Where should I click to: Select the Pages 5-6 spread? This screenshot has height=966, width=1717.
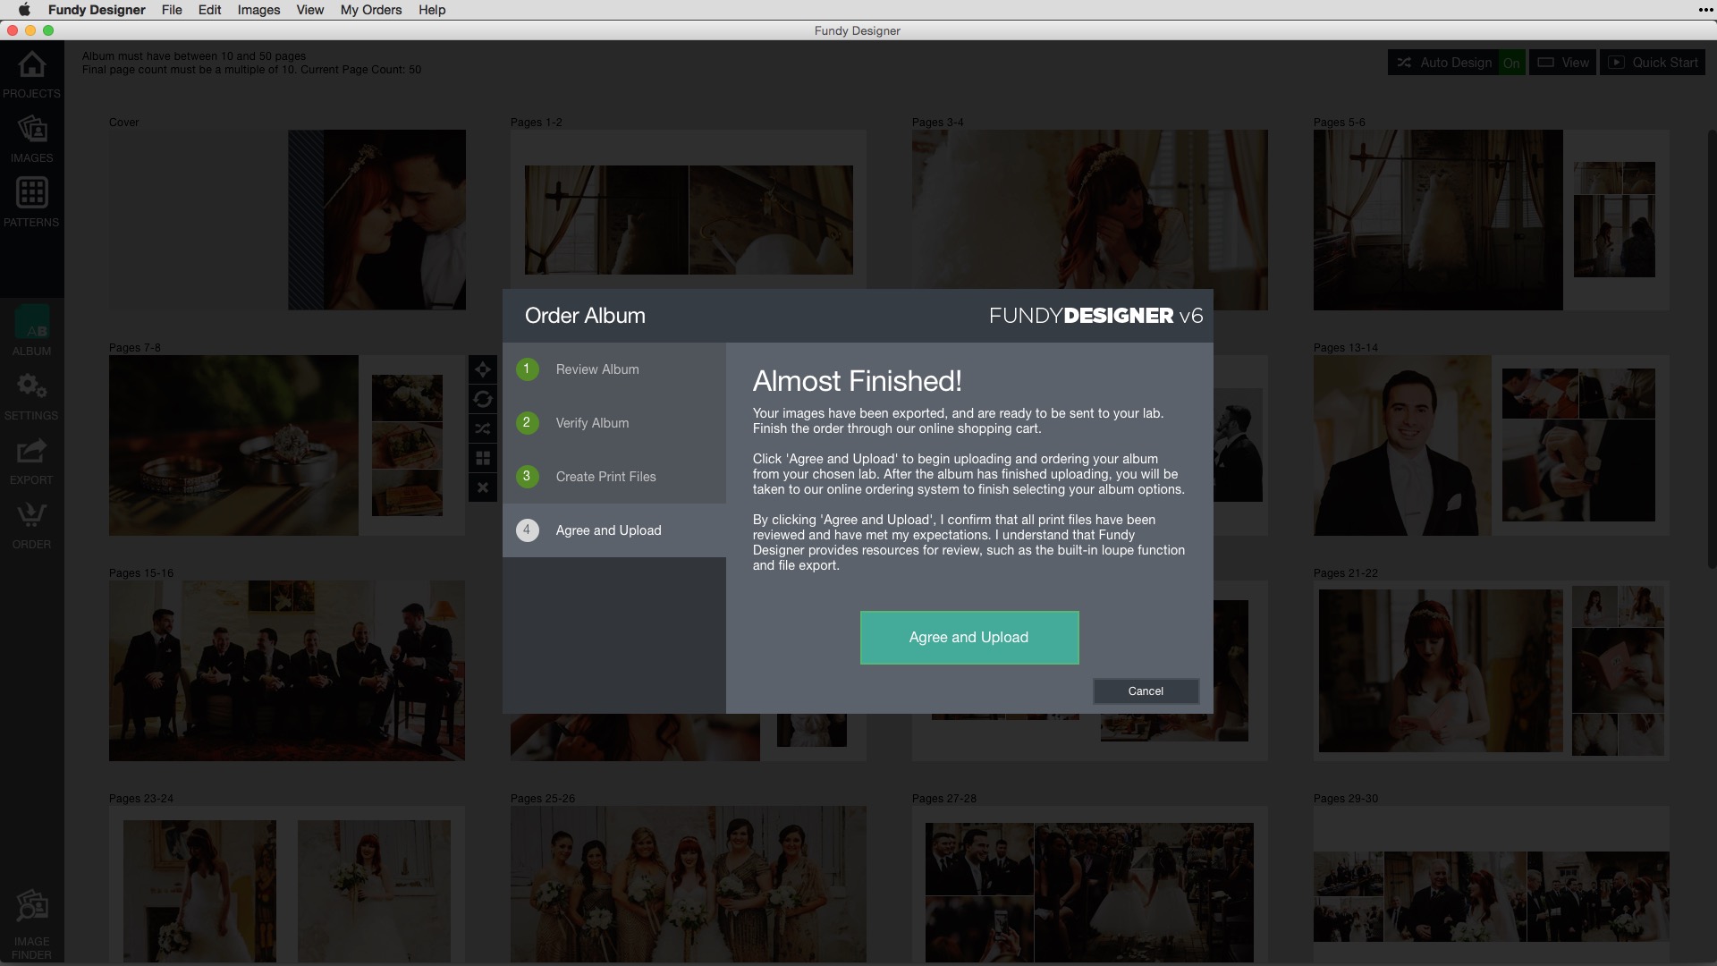tap(1492, 220)
